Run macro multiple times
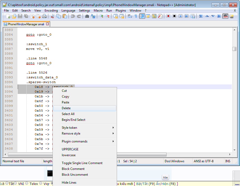 187,16
